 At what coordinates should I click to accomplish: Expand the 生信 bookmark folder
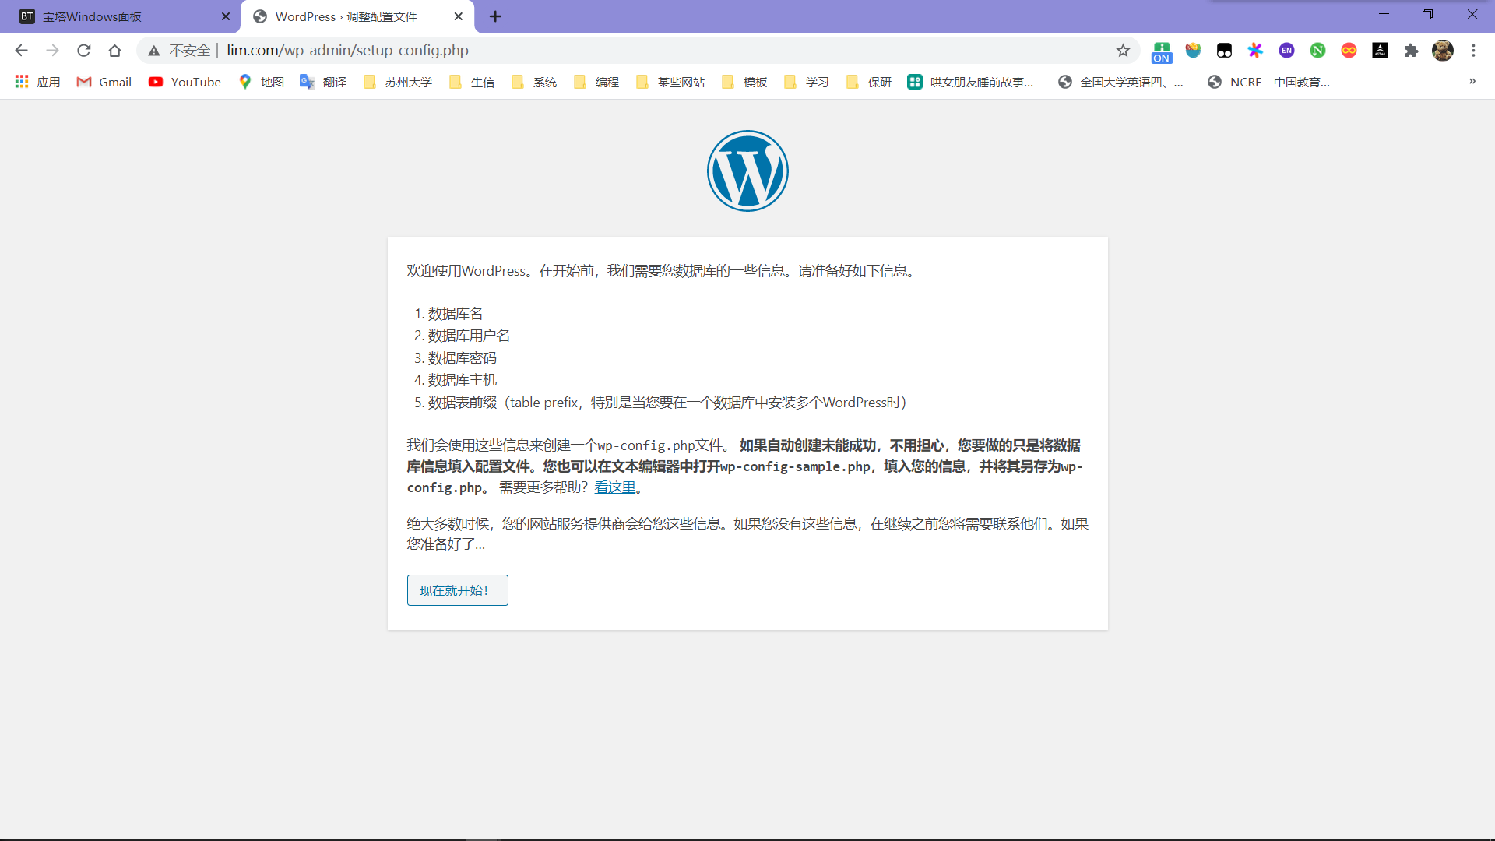tap(472, 82)
